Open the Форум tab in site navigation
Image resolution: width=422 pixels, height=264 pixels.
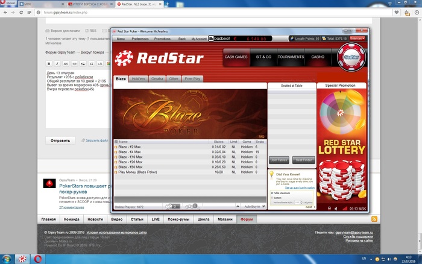pos(247,219)
